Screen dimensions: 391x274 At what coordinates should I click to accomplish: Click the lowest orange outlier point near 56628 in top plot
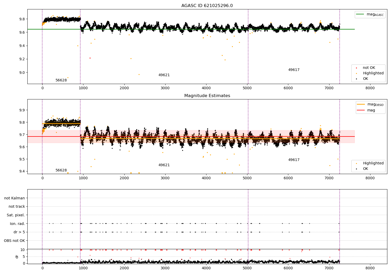click(x=68, y=78)
